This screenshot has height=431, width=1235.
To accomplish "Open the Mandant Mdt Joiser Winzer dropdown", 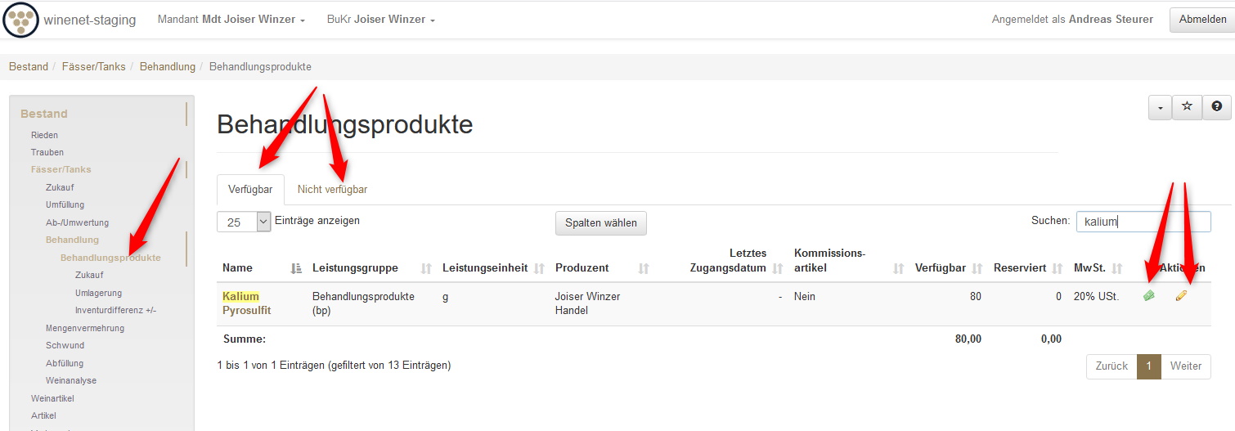I will 231,20.
